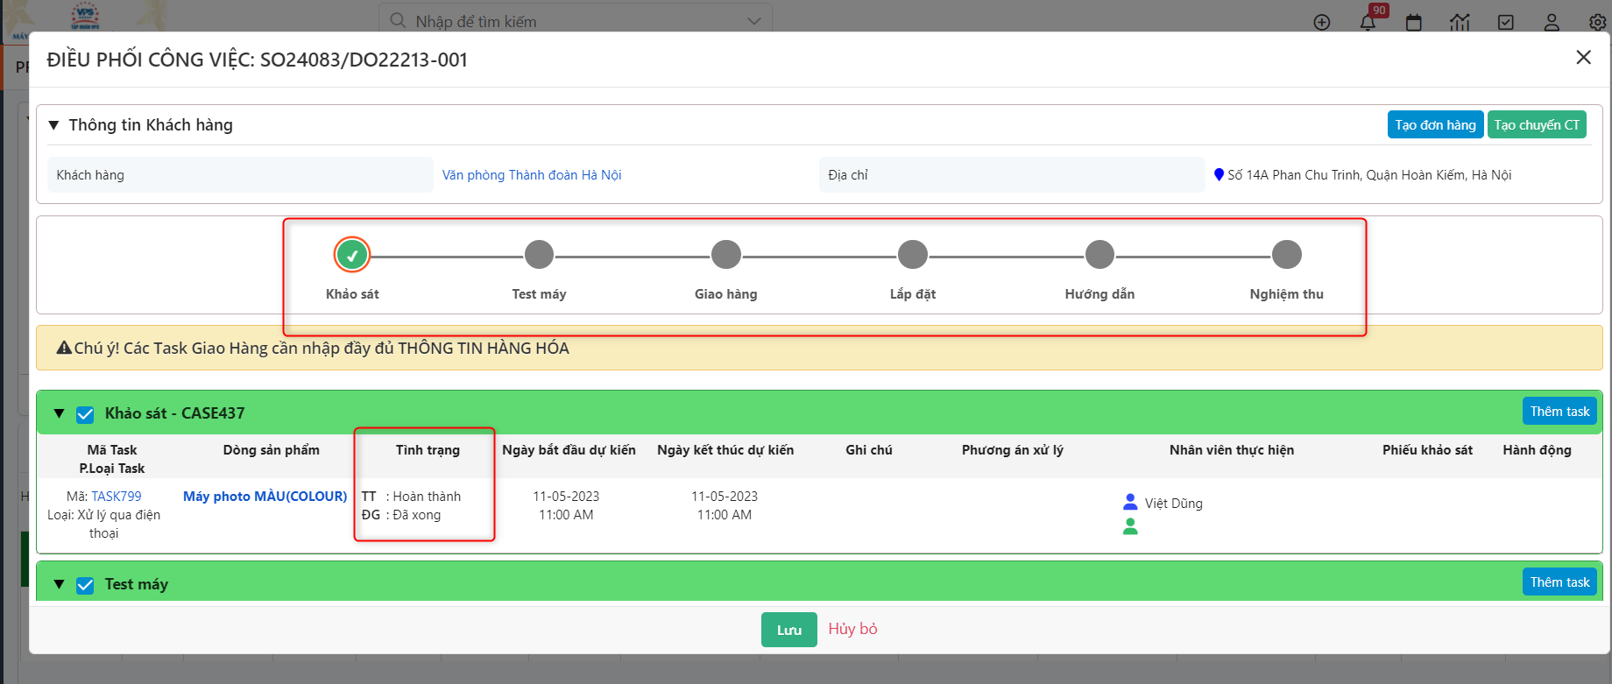
Task: Click the green person icon under Việt Dũng
Action: 1130,526
